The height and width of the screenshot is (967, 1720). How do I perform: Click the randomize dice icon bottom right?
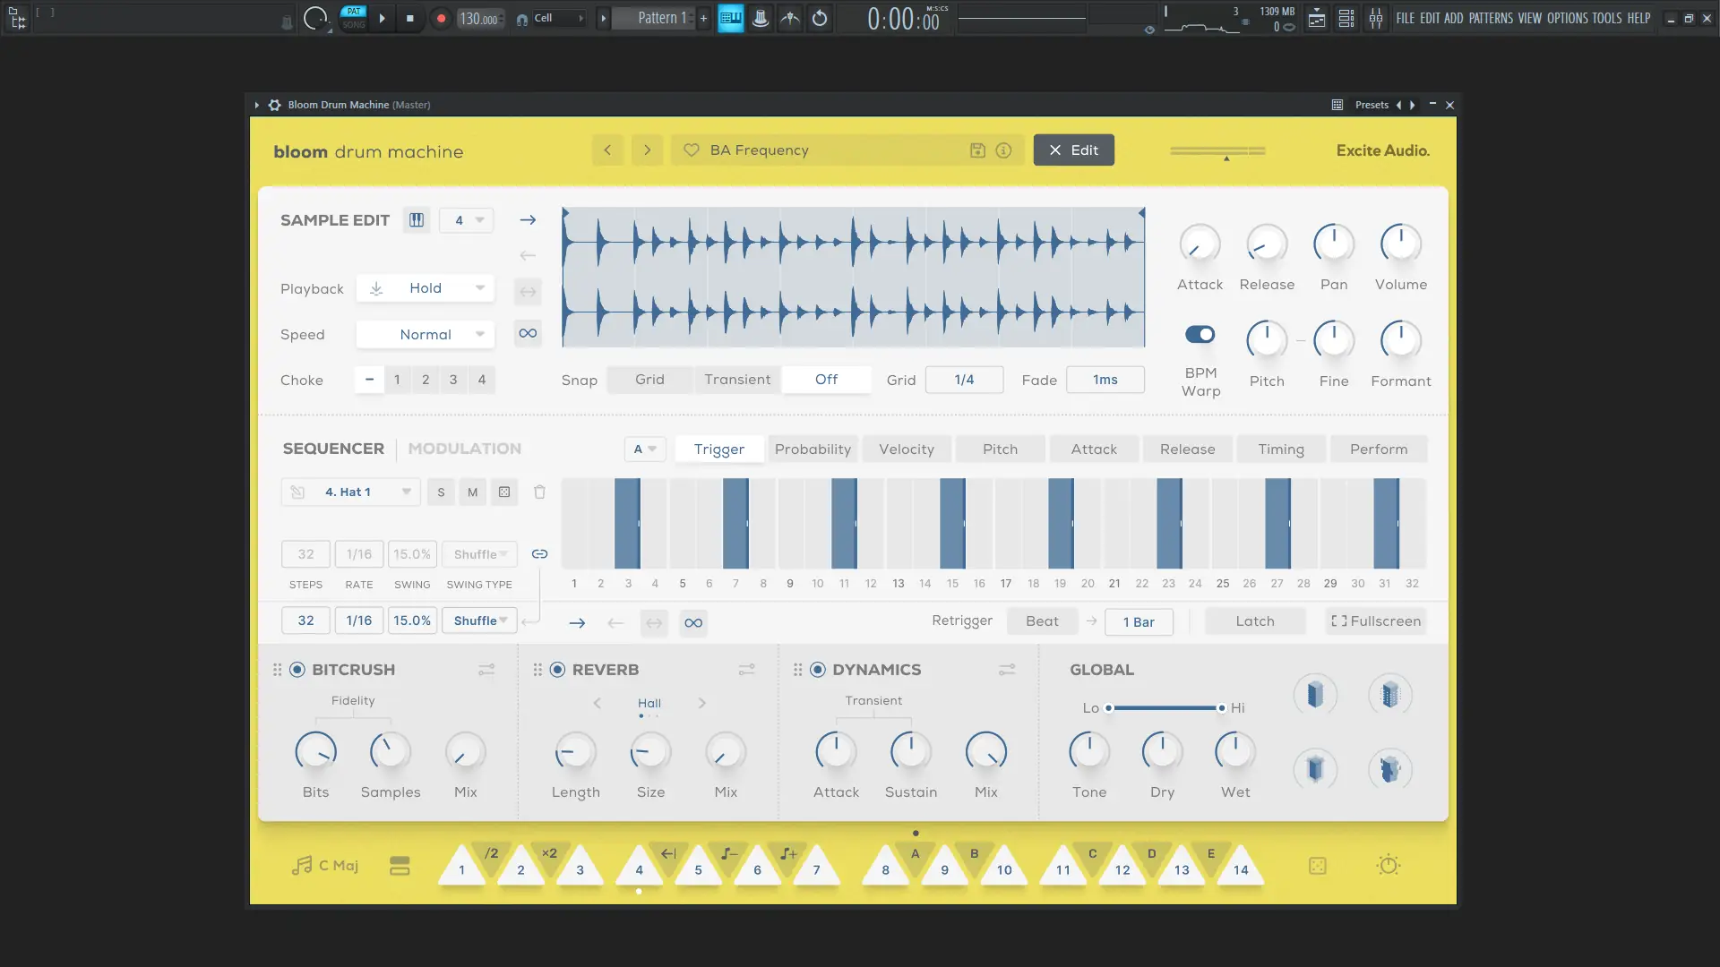click(1317, 866)
